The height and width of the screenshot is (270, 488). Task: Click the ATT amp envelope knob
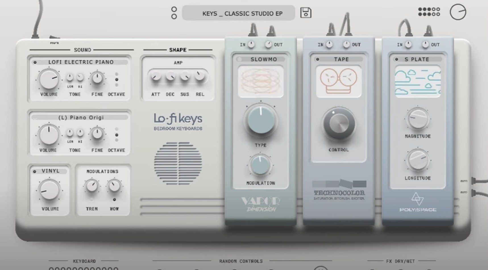(x=156, y=76)
